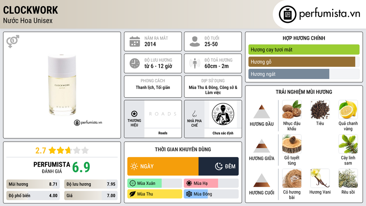Click the perfumer illustration circle icon
Image resolution: width=366 pixels, height=206 pixels.
[x=223, y=114]
